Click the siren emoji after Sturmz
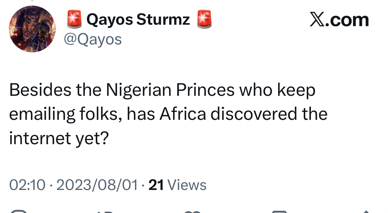The width and height of the screenshot is (388, 213). coord(204,19)
